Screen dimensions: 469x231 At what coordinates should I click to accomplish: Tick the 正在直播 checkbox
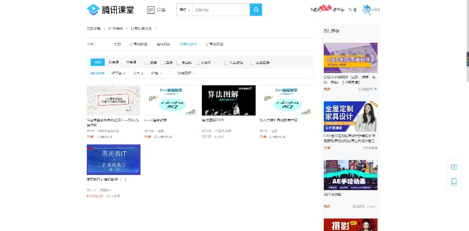pyautogui.click(x=253, y=62)
